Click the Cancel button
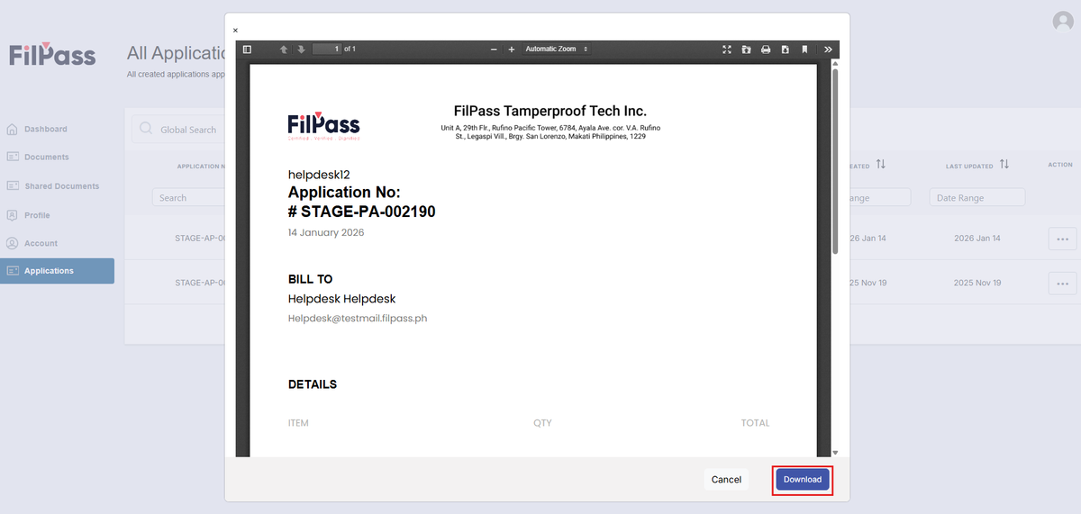This screenshot has height=514, width=1081. click(726, 480)
